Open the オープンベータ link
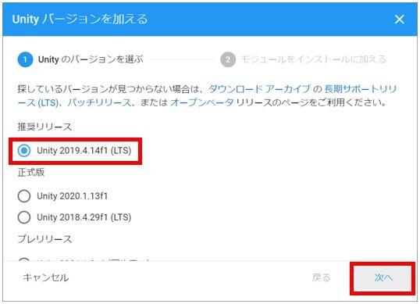Viewport: 420px width, 304px height. pyautogui.click(x=201, y=102)
